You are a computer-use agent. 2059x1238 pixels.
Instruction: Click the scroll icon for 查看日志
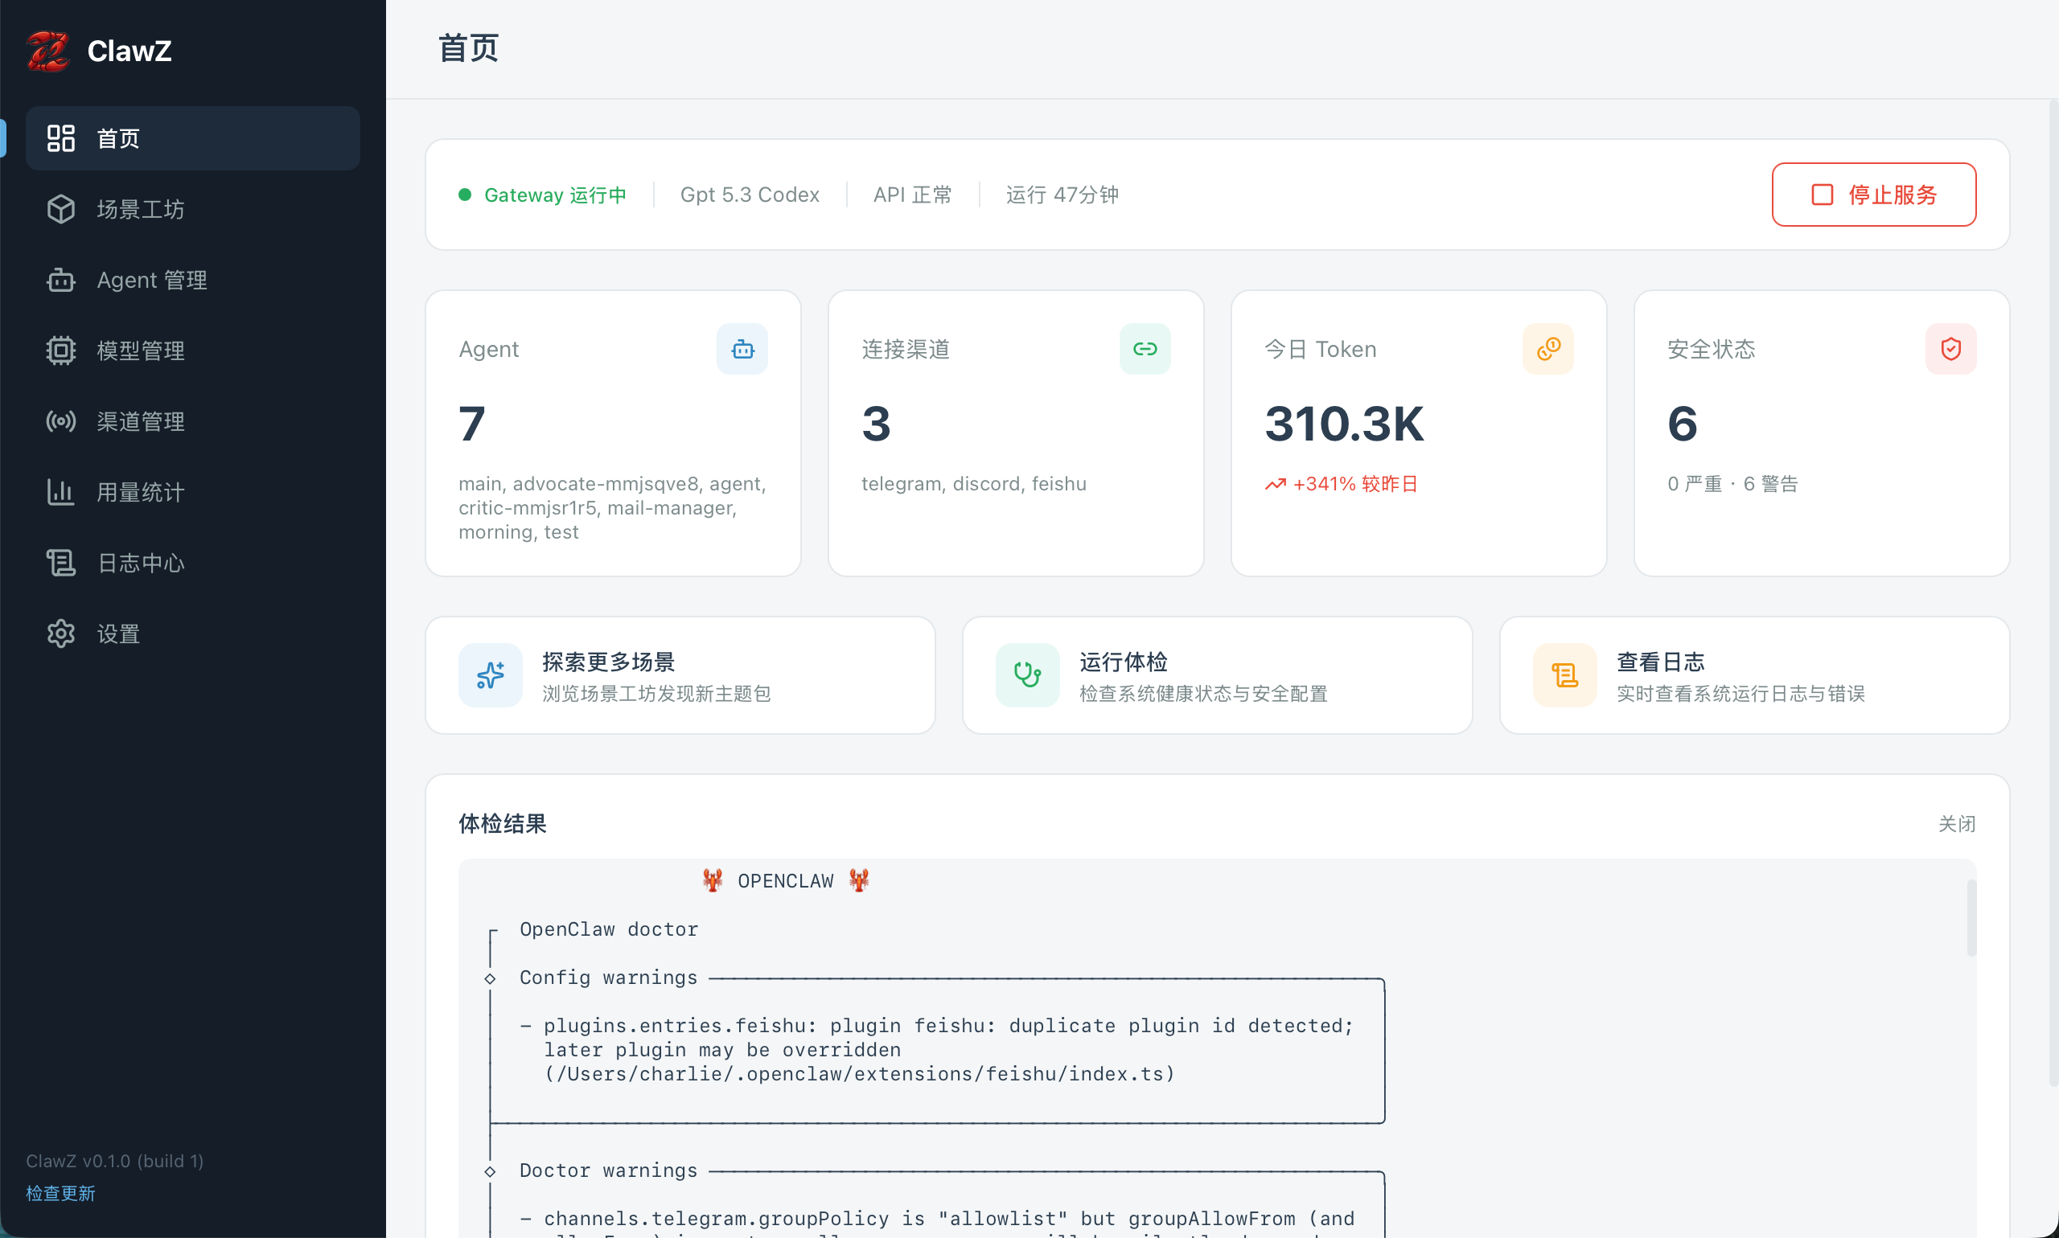click(x=1564, y=675)
